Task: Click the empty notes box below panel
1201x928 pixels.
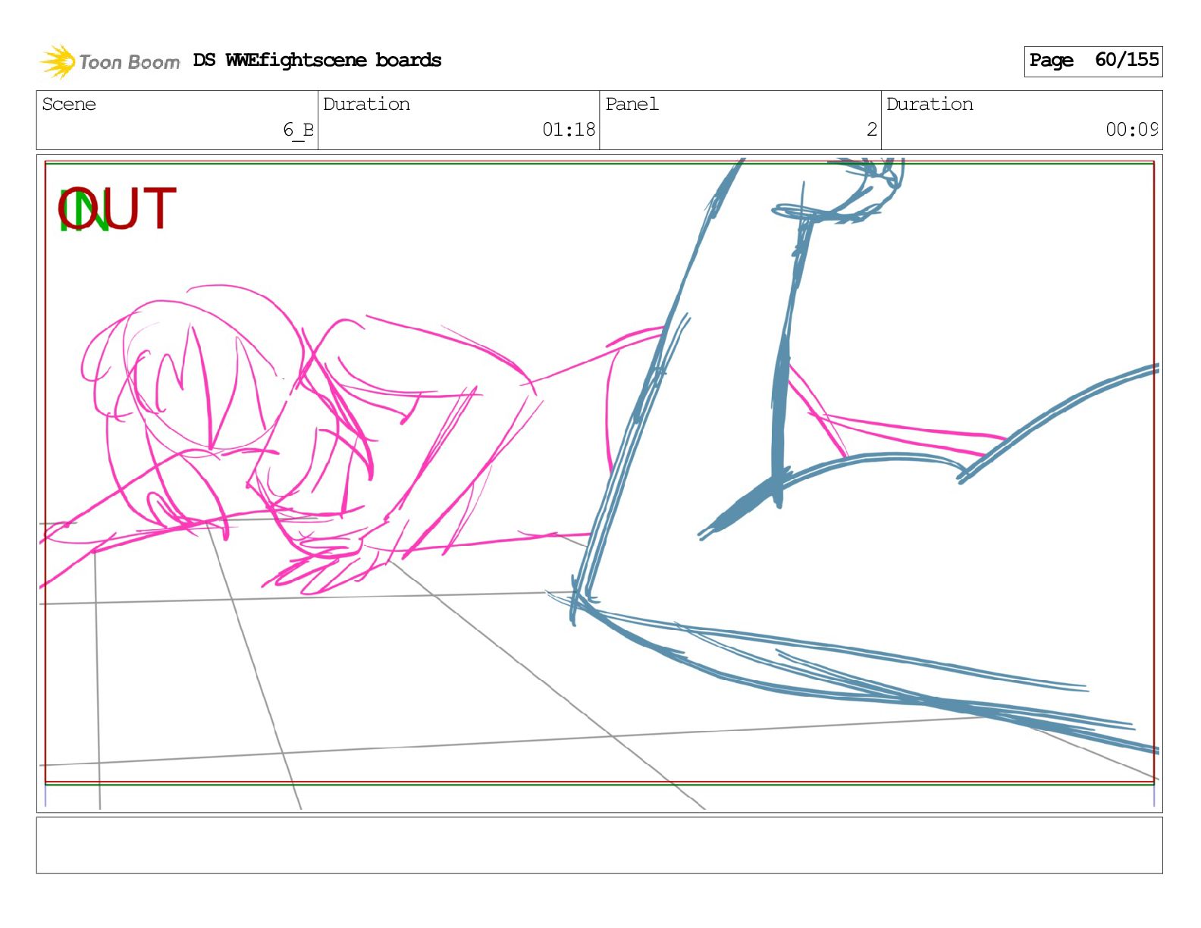Action: pyautogui.click(x=599, y=845)
